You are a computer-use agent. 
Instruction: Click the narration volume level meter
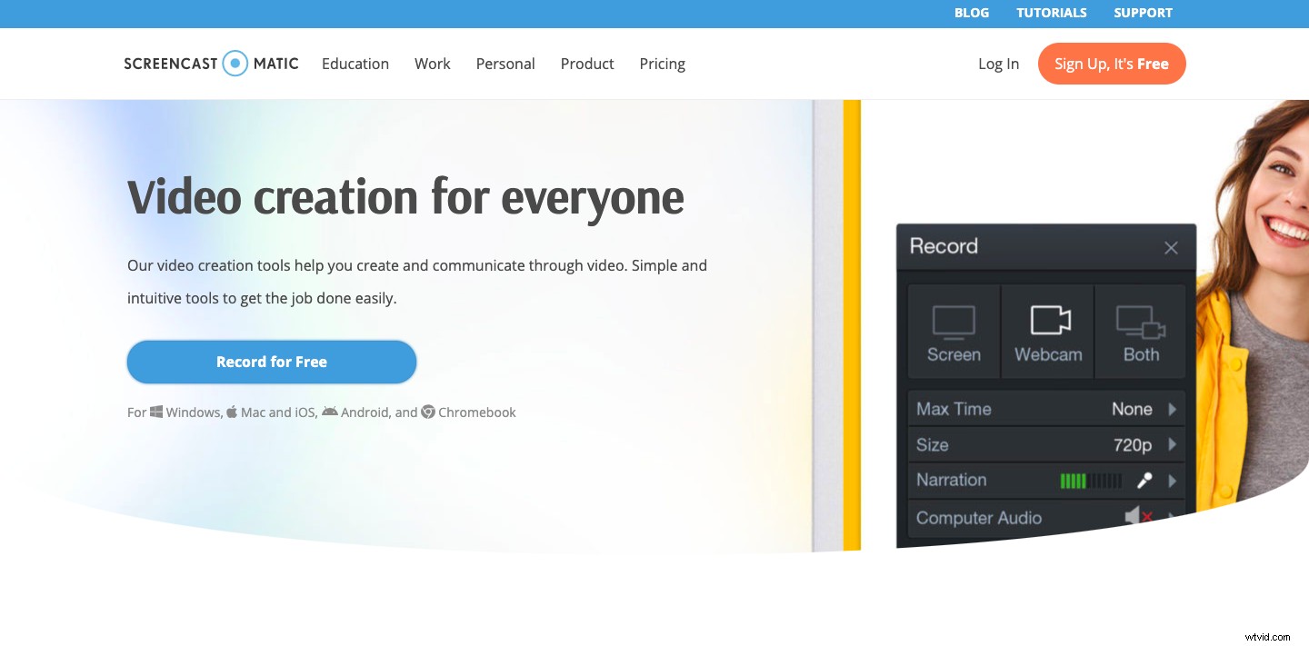1090,480
